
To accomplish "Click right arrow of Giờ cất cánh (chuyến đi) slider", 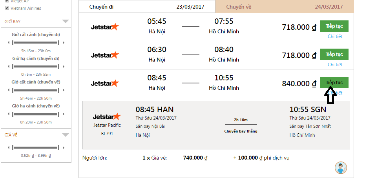I will click(64, 43).
